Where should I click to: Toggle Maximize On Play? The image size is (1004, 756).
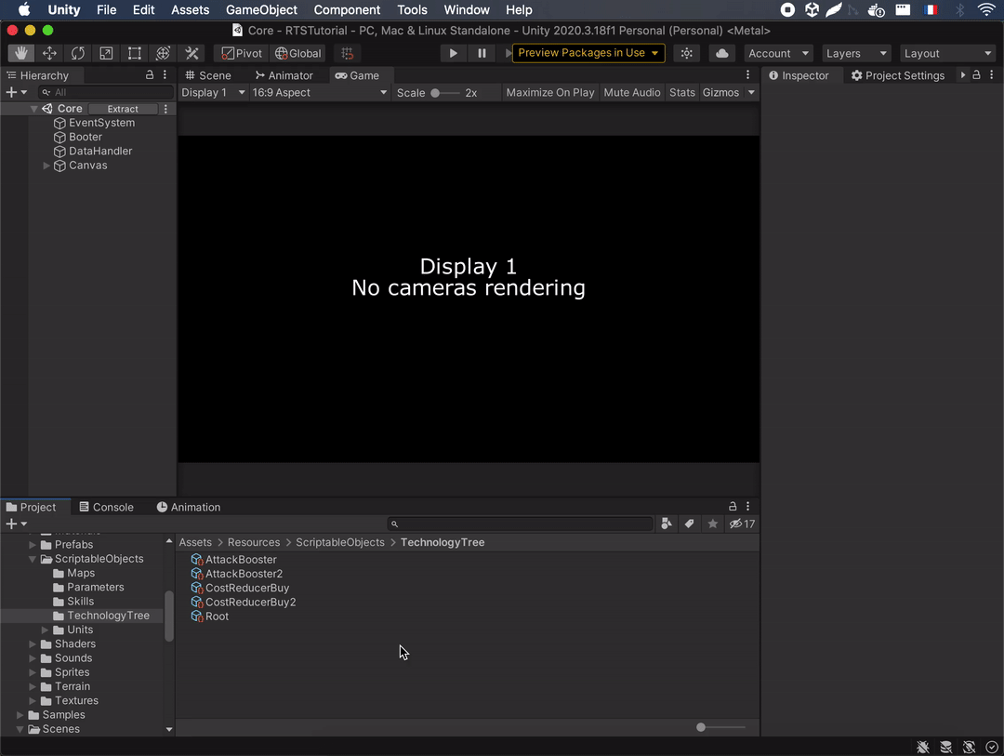tap(550, 92)
